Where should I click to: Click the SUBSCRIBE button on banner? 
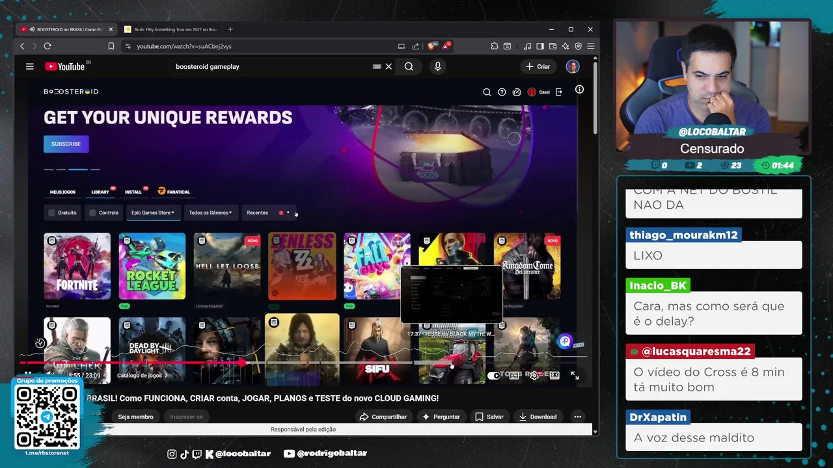point(66,144)
